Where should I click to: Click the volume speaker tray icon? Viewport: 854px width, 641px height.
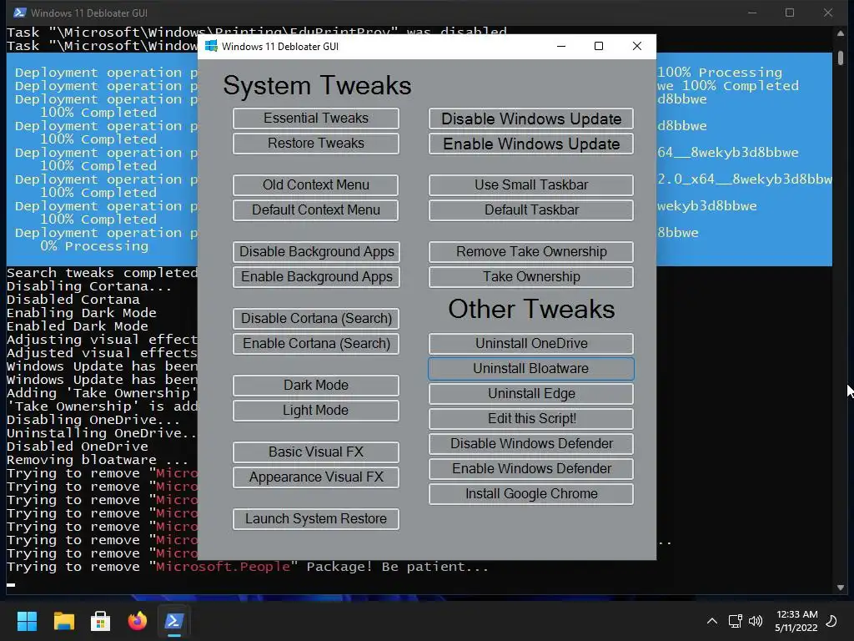756,621
